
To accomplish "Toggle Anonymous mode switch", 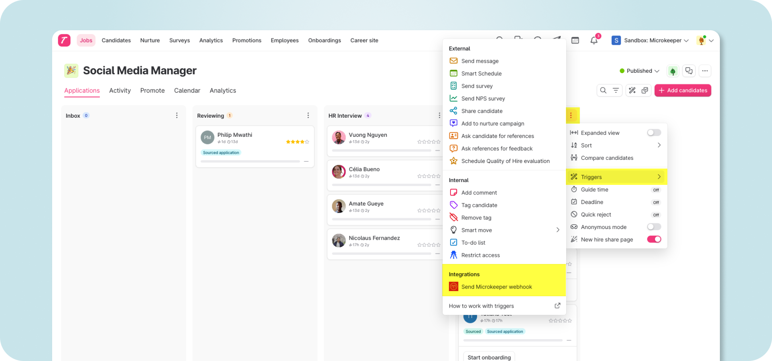I will (x=654, y=227).
